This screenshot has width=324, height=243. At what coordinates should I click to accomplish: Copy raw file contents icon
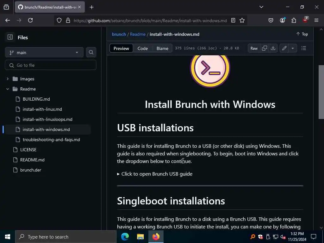[264, 48]
